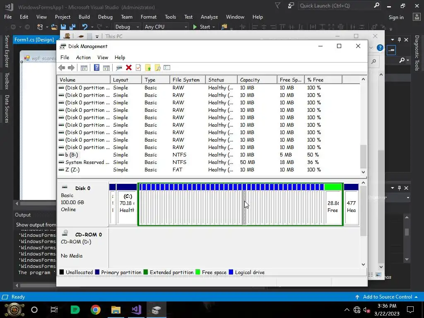The image size is (424, 318).
Task: Select CD-ROM 0 label panel
Action: (x=82, y=248)
